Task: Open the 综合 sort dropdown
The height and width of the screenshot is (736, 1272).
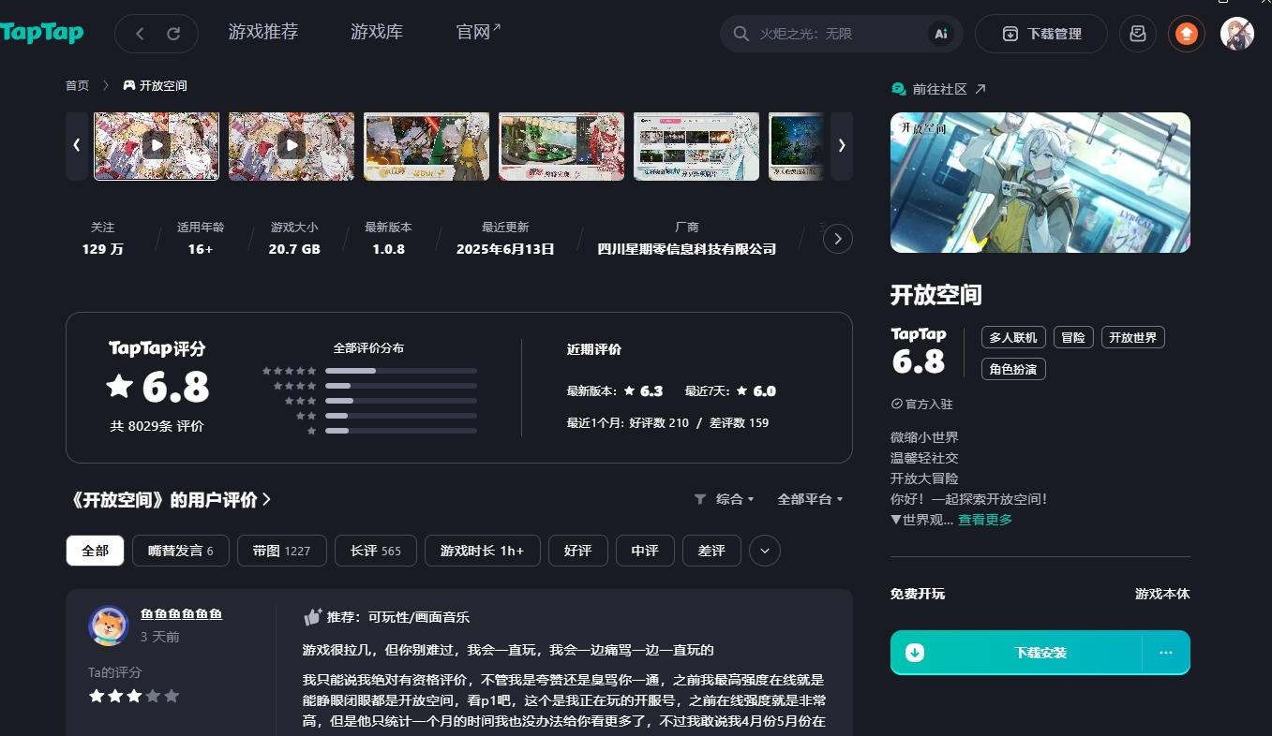Action: coord(731,499)
